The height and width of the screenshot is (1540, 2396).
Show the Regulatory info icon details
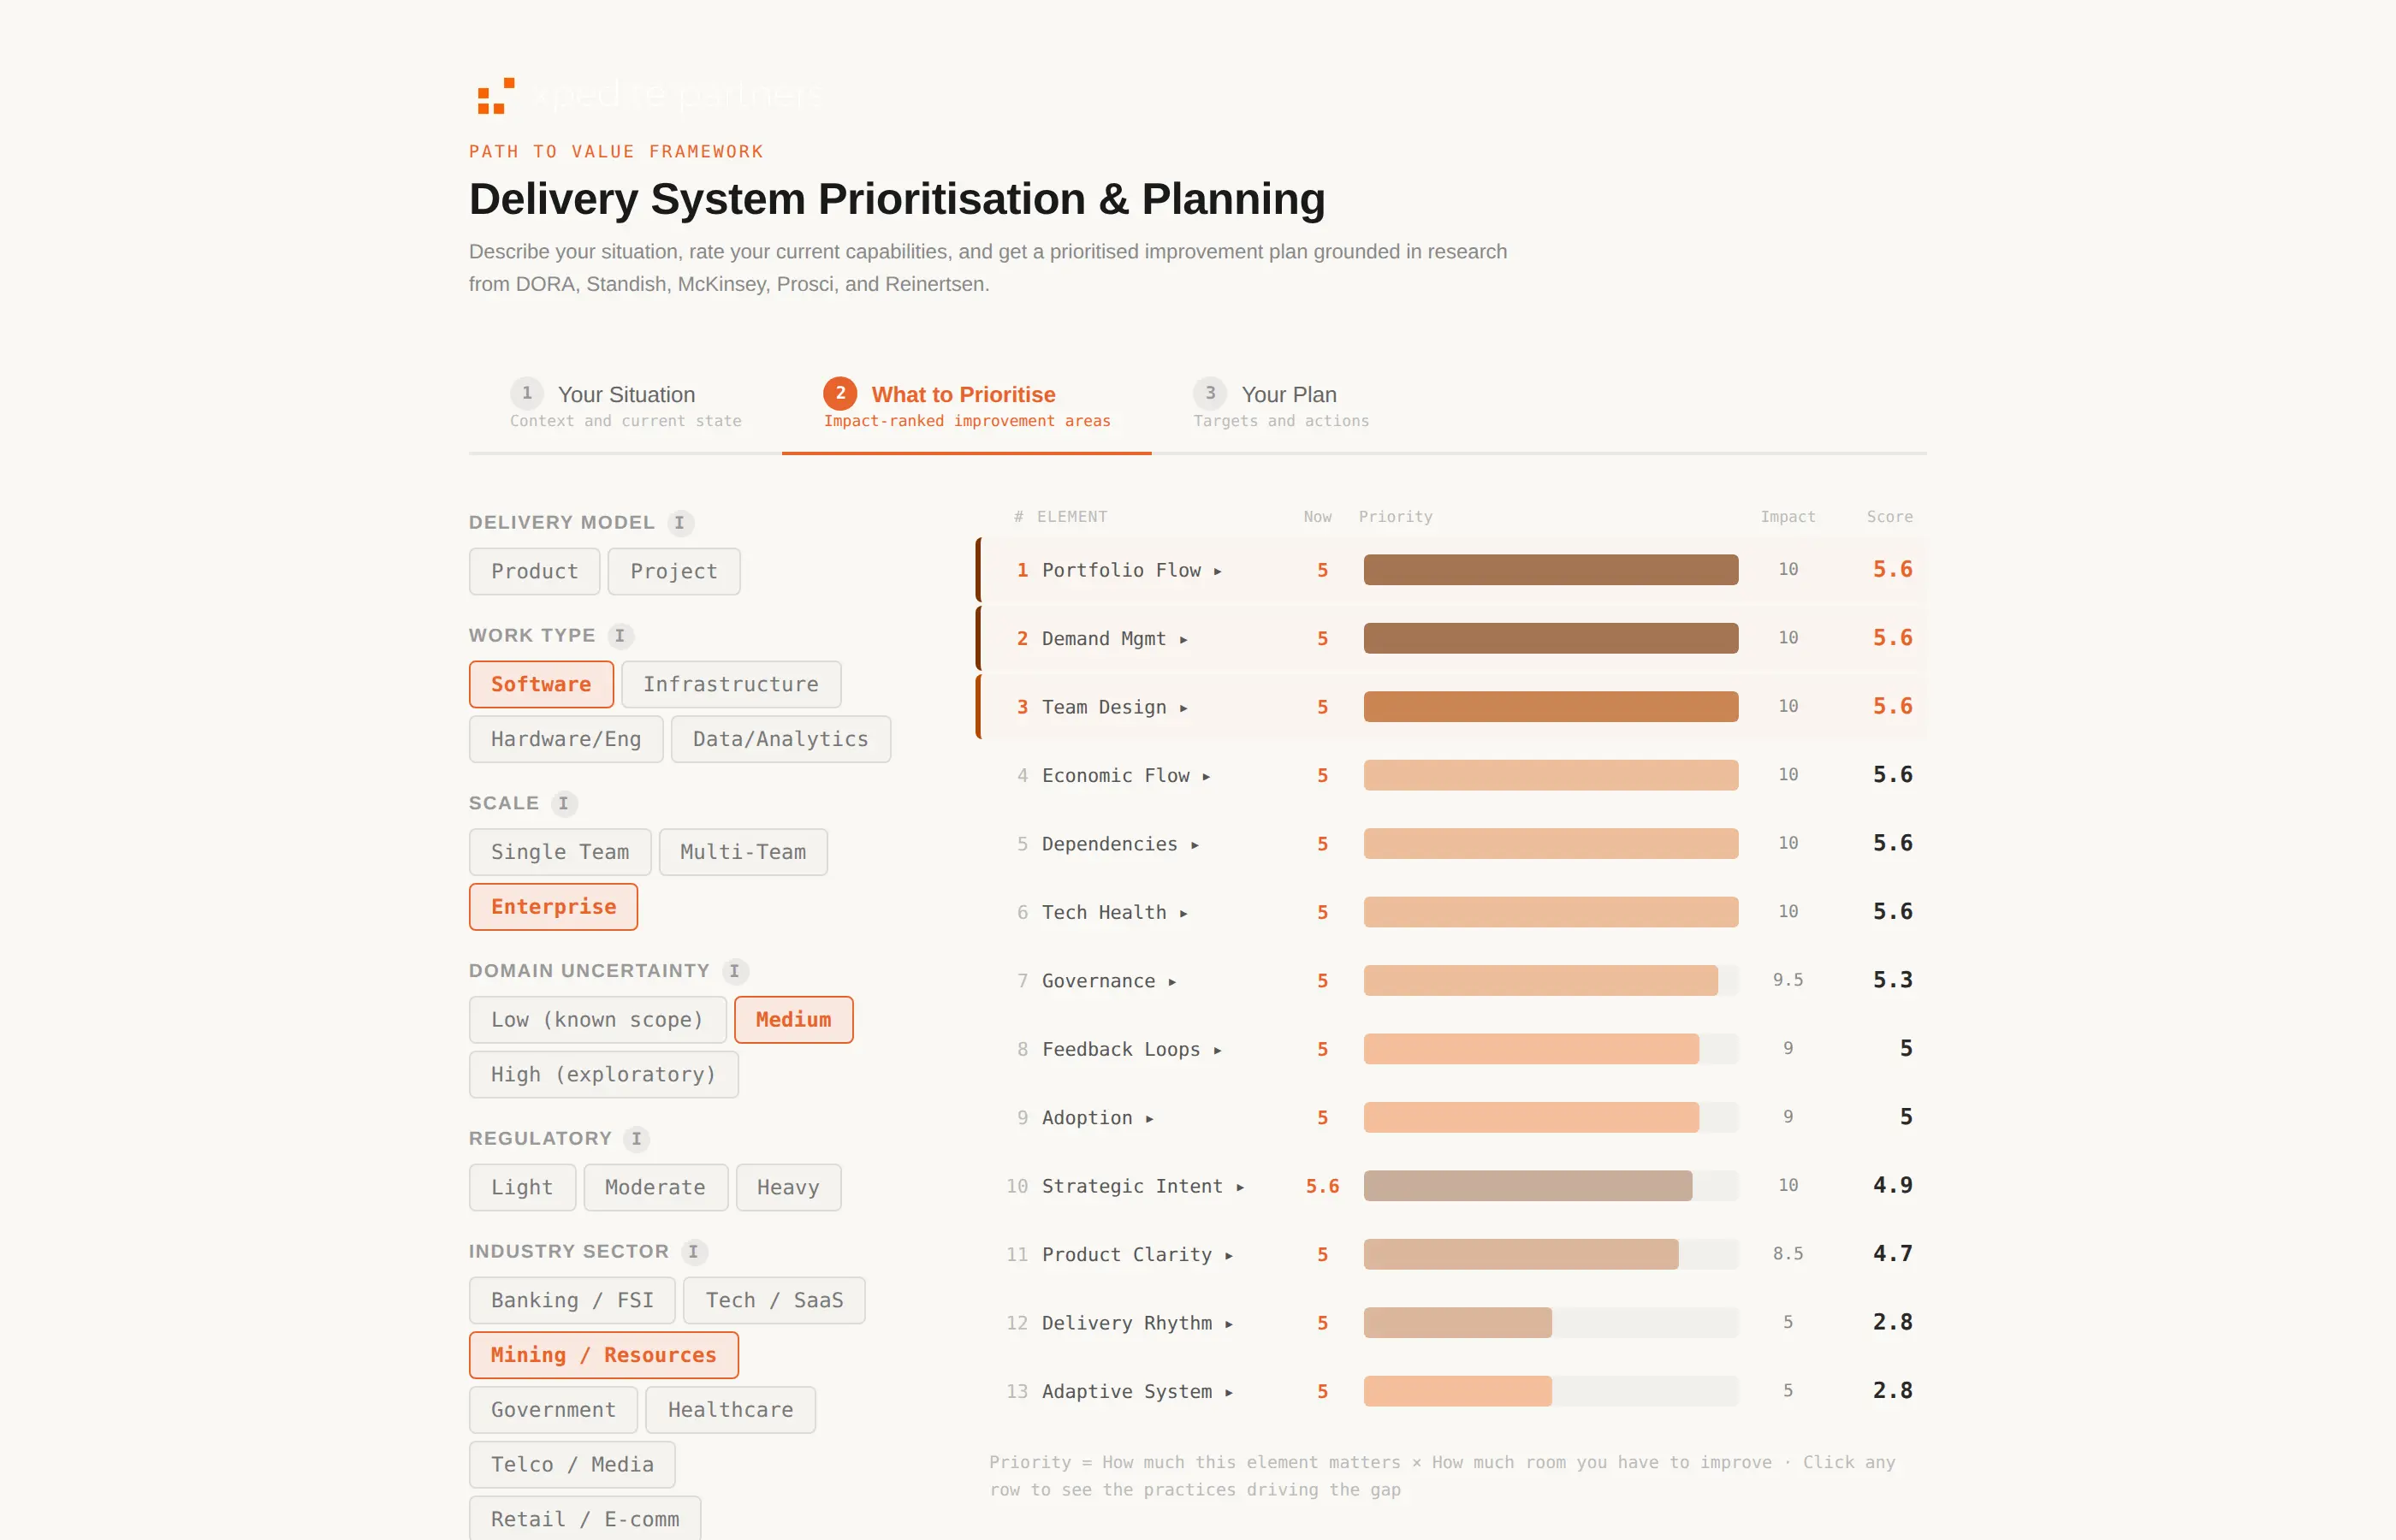(x=636, y=1139)
